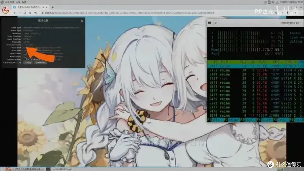Select htop process row with PID 3874
The width and height of the screenshot is (304, 171).
click(256, 116)
